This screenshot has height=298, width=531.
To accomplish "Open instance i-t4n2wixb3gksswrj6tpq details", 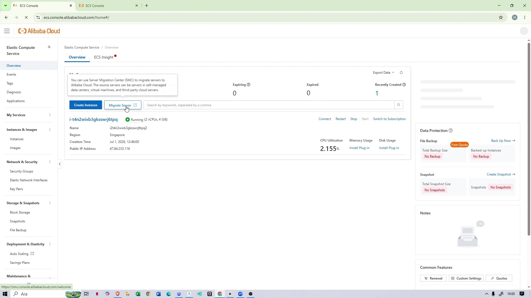I will click(x=93, y=119).
